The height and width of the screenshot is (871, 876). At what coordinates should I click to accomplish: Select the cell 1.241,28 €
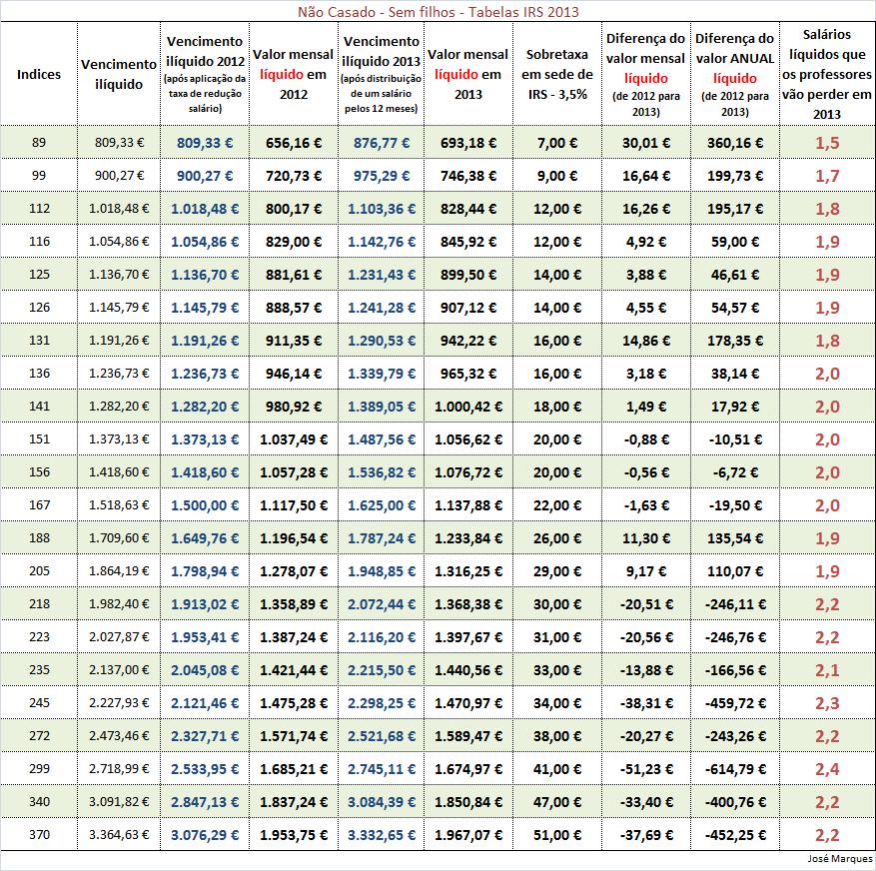381,308
